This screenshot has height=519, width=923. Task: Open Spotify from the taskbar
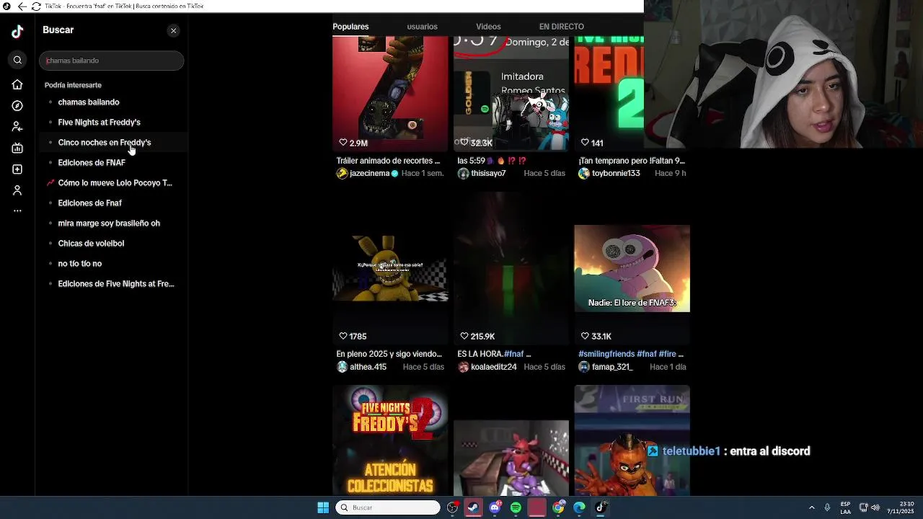pos(516,507)
